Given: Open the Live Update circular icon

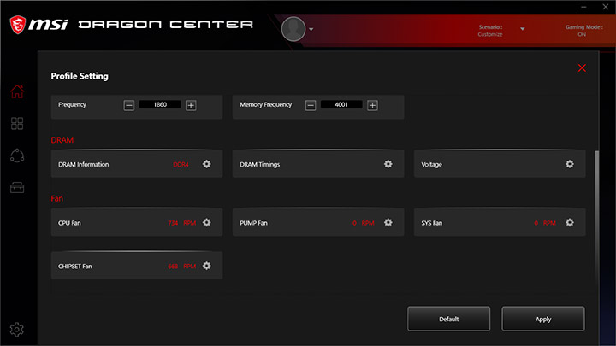Looking at the screenshot, I should point(17,155).
